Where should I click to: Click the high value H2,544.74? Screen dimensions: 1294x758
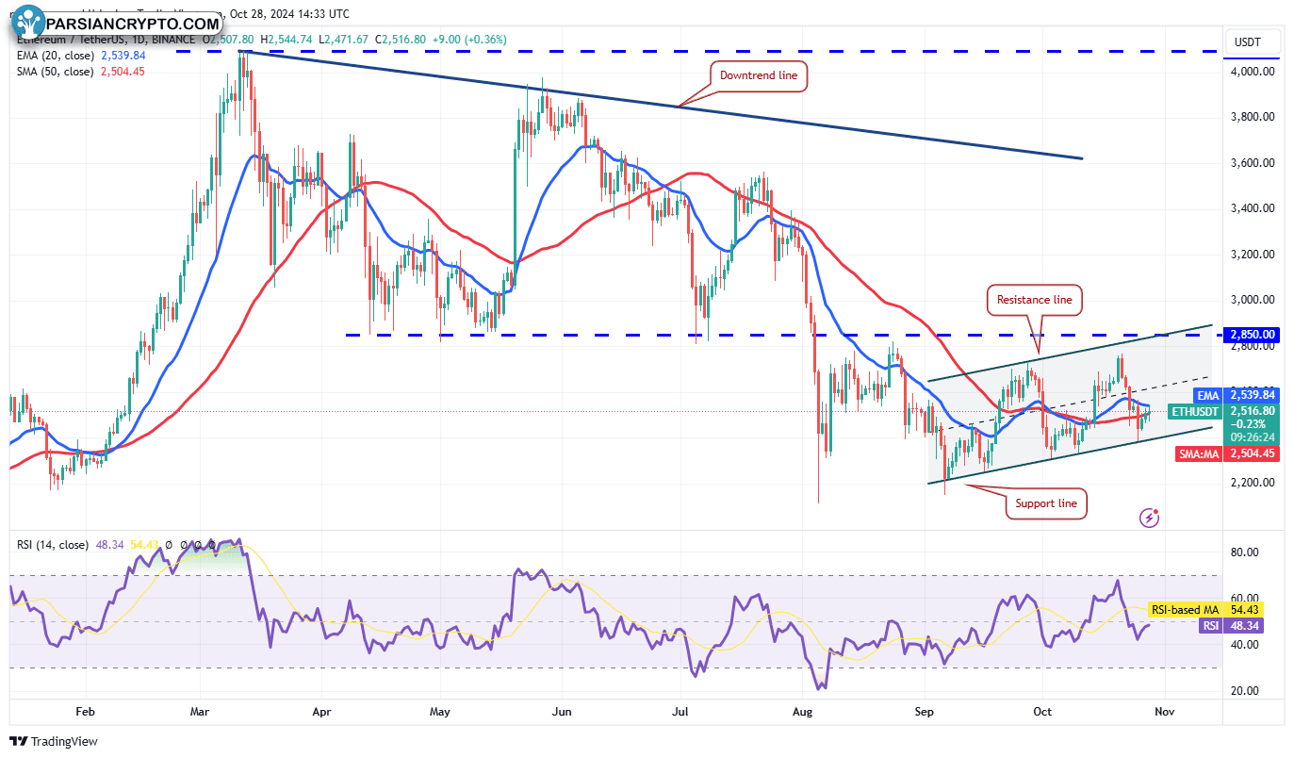287,40
